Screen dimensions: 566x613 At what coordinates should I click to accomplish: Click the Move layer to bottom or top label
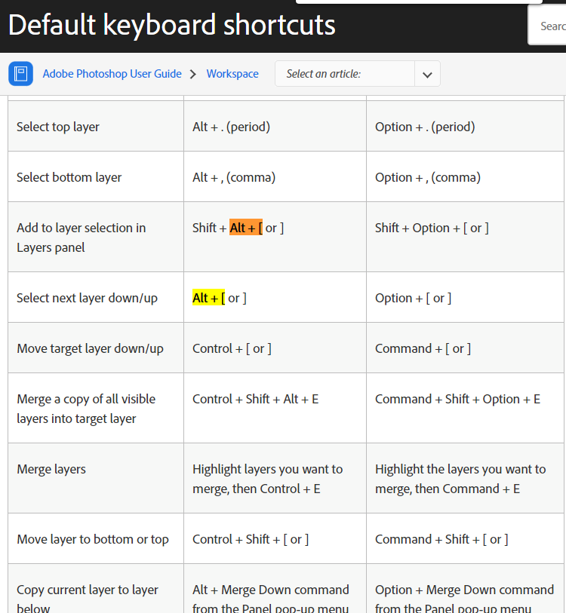tap(92, 538)
